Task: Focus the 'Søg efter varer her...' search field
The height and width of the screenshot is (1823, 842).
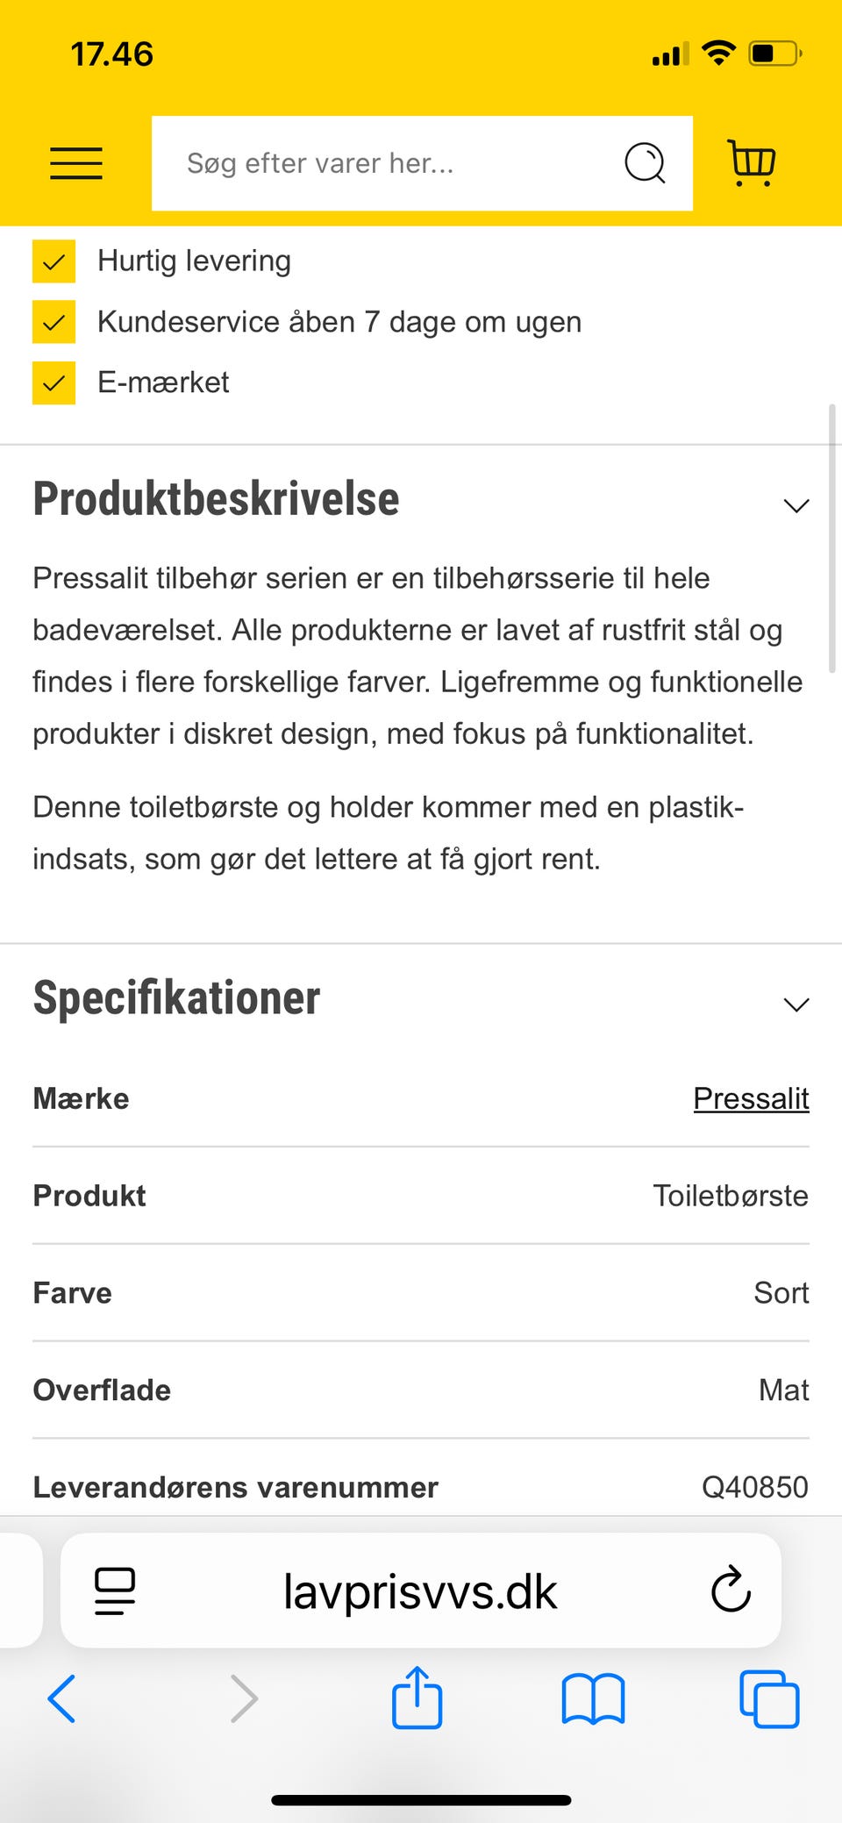Action: (x=386, y=163)
